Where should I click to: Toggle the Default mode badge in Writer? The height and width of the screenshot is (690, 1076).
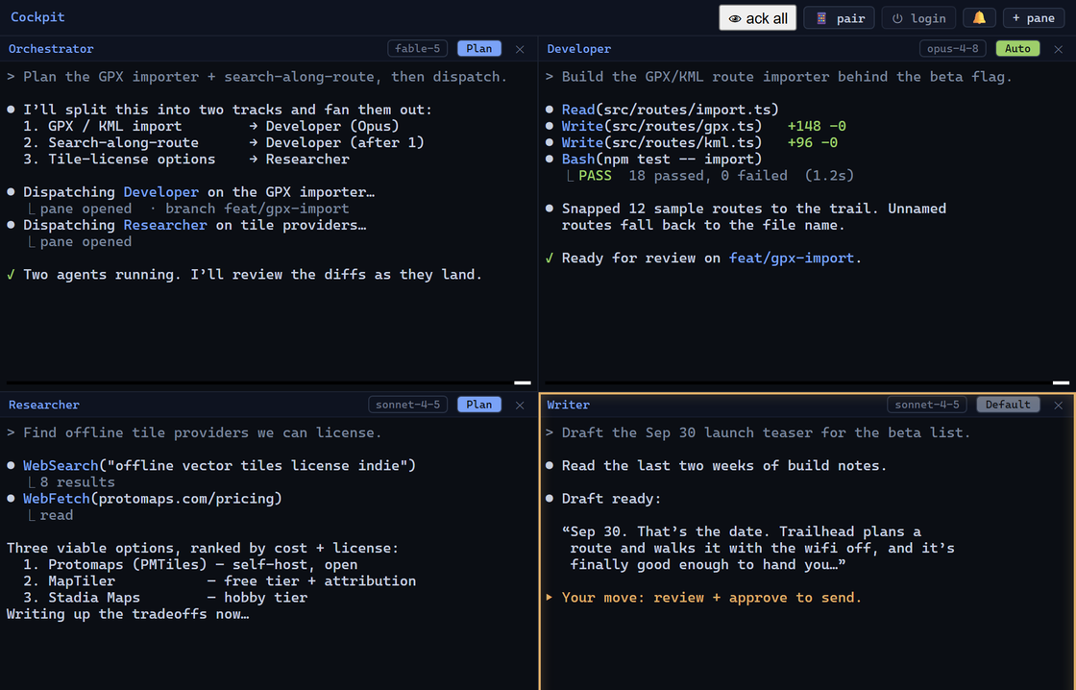[1008, 405]
